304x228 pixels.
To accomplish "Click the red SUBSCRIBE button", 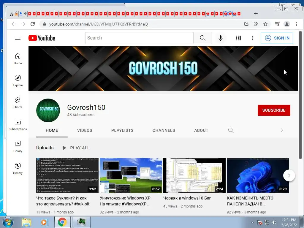I will pyautogui.click(x=274, y=110).
